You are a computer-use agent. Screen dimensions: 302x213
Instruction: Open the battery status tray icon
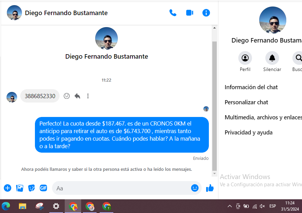pyautogui.click(x=246, y=206)
